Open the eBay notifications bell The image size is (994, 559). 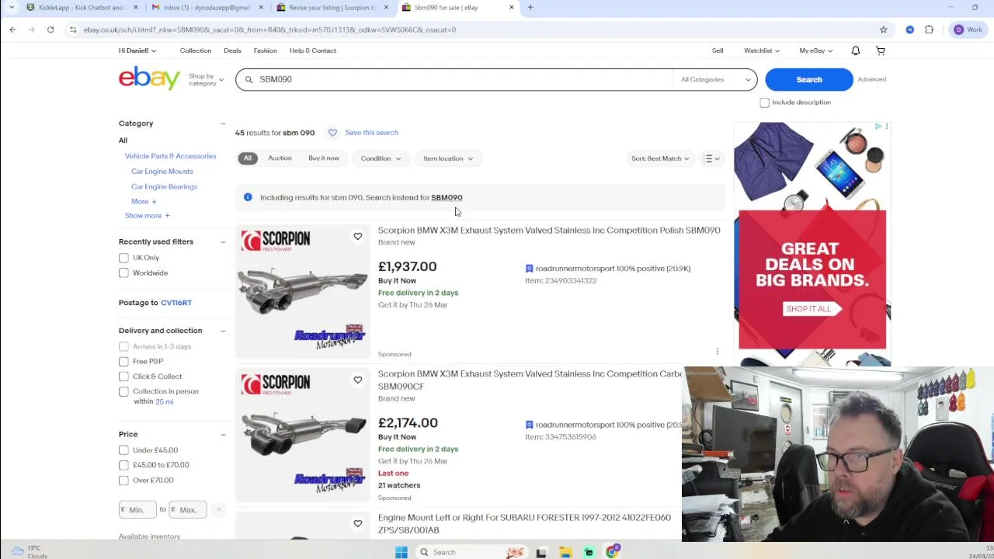[x=855, y=50]
